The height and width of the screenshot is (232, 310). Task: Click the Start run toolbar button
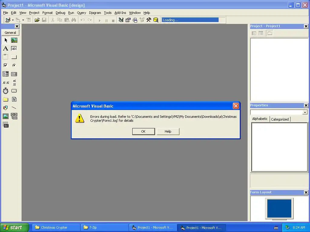pyautogui.click(x=99, y=20)
